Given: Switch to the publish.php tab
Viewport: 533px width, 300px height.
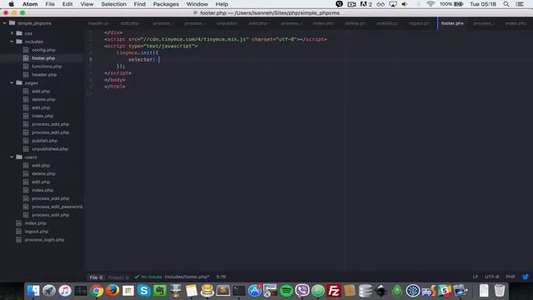Looking at the screenshot, I should coord(387,23).
